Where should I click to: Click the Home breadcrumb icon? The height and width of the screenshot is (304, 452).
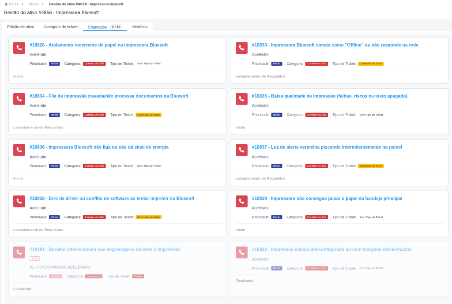[6, 4]
